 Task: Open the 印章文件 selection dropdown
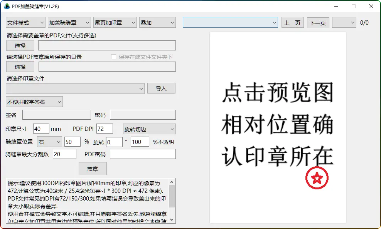pyautogui.click(x=75, y=89)
